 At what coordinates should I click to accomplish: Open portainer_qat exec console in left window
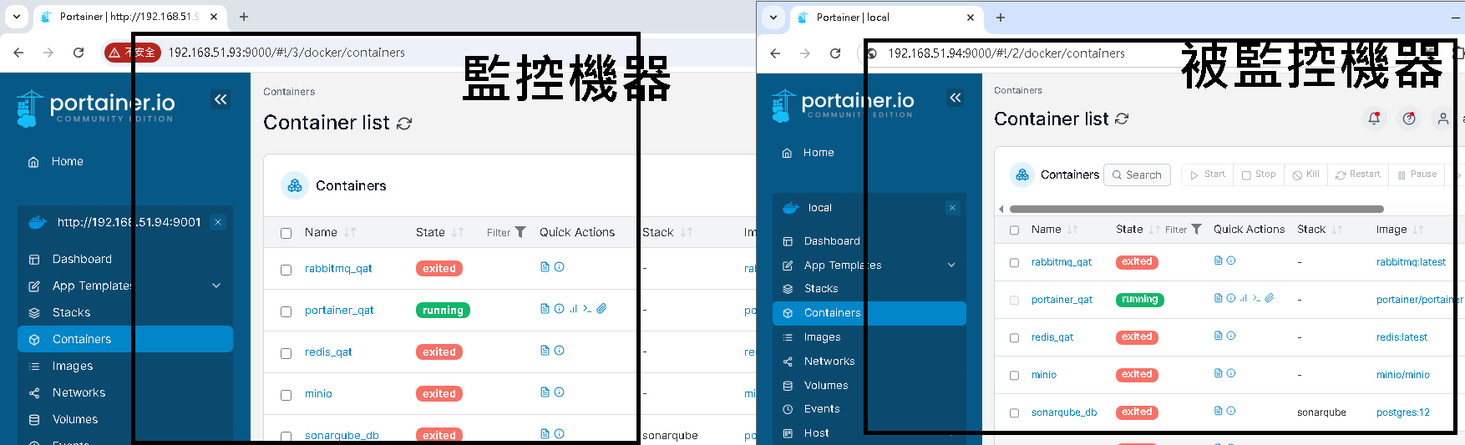(x=587, y=309)
